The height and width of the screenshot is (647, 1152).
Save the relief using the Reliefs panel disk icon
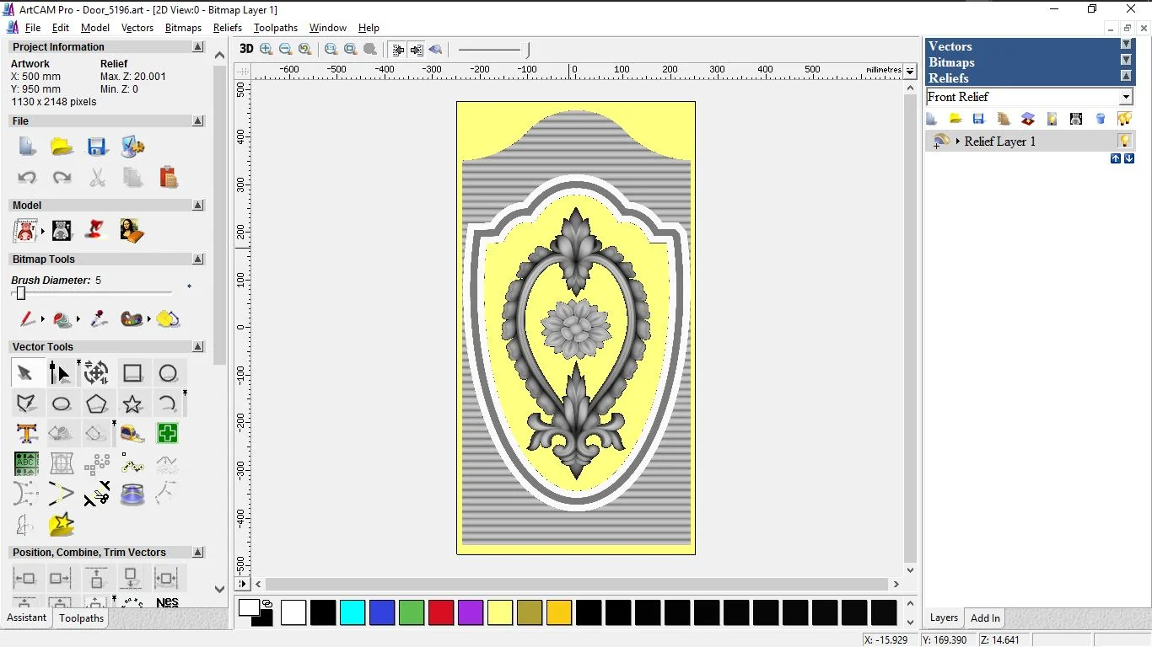click(x=979, y=119)
